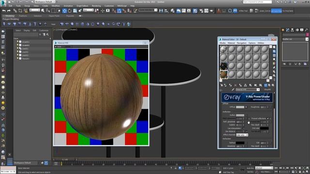Click Assign Material to Selection icon
310x174 pixels.
[x=231, y=85]
